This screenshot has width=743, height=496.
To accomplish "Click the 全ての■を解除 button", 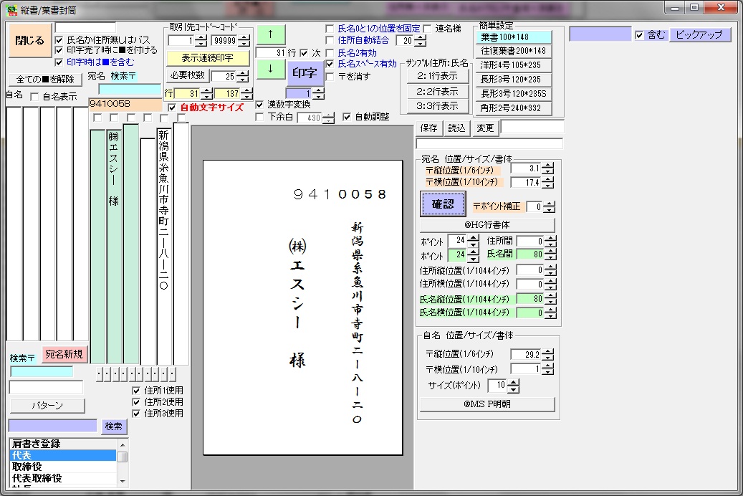I will pos(45,79).
